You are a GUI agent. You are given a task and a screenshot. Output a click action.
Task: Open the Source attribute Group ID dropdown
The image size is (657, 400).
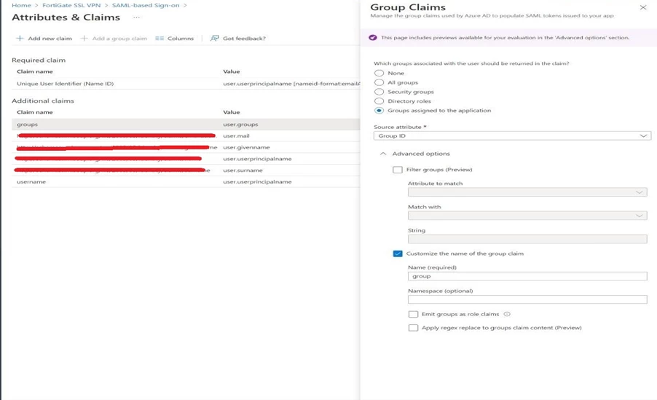point(512,136)
